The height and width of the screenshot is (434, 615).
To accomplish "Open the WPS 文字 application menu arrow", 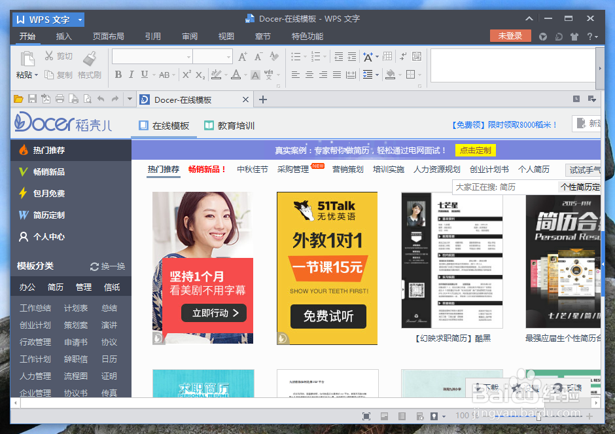I will pos(80,19).
